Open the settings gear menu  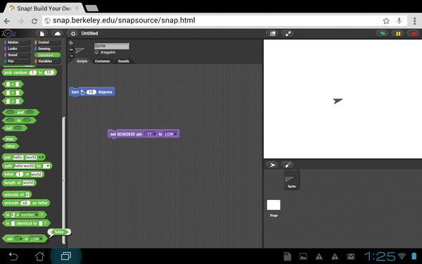(73, 33)
